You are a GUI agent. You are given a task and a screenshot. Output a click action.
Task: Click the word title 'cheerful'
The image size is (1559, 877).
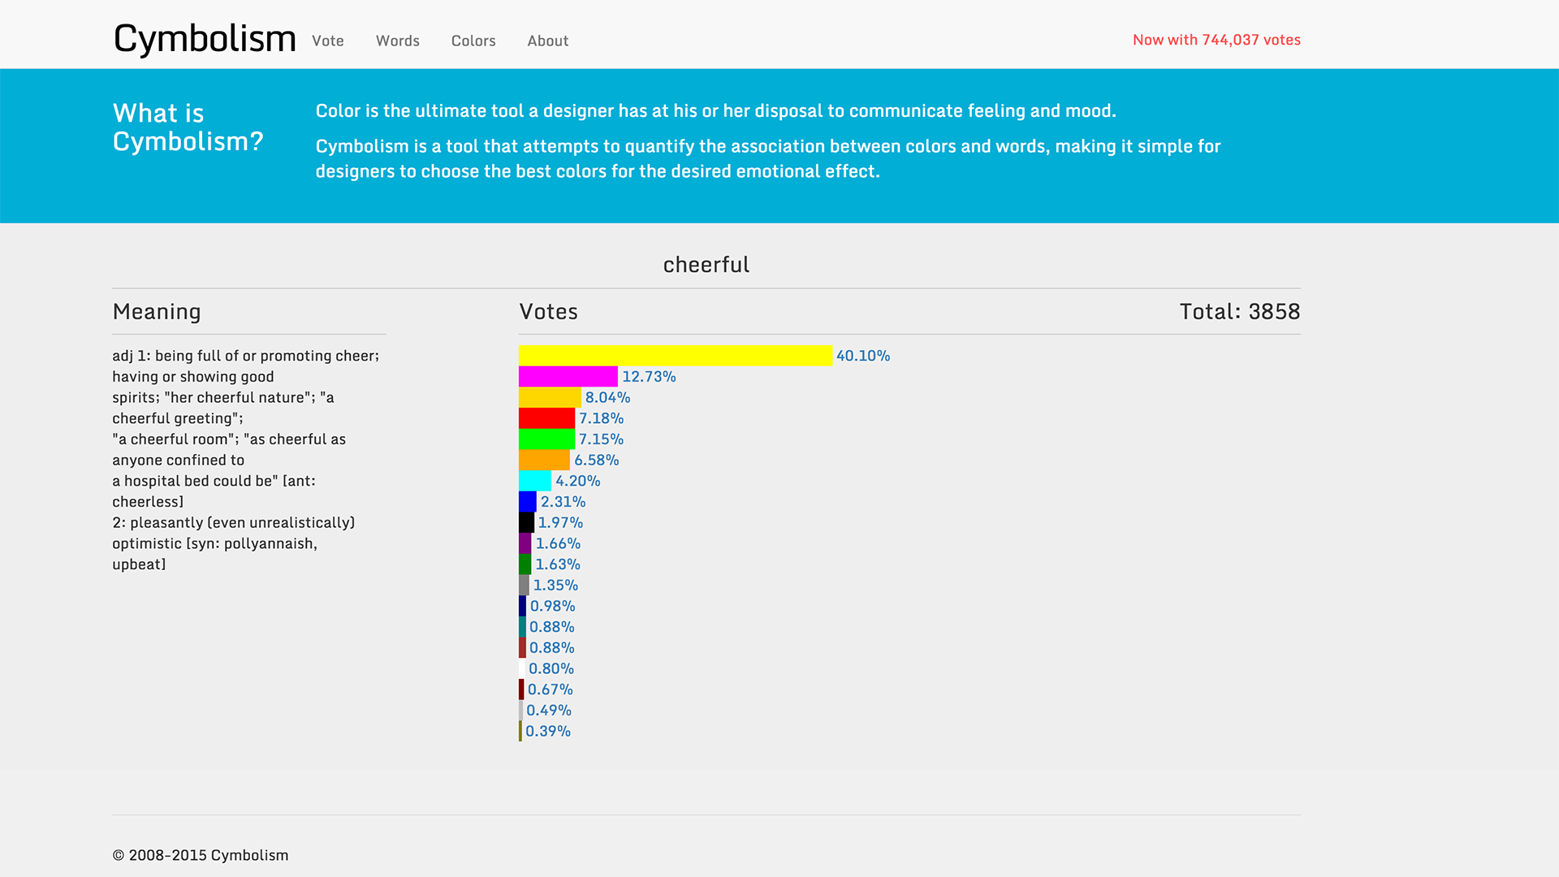[706, 264]
